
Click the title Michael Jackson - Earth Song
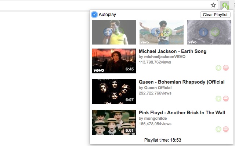pos(173,51)
